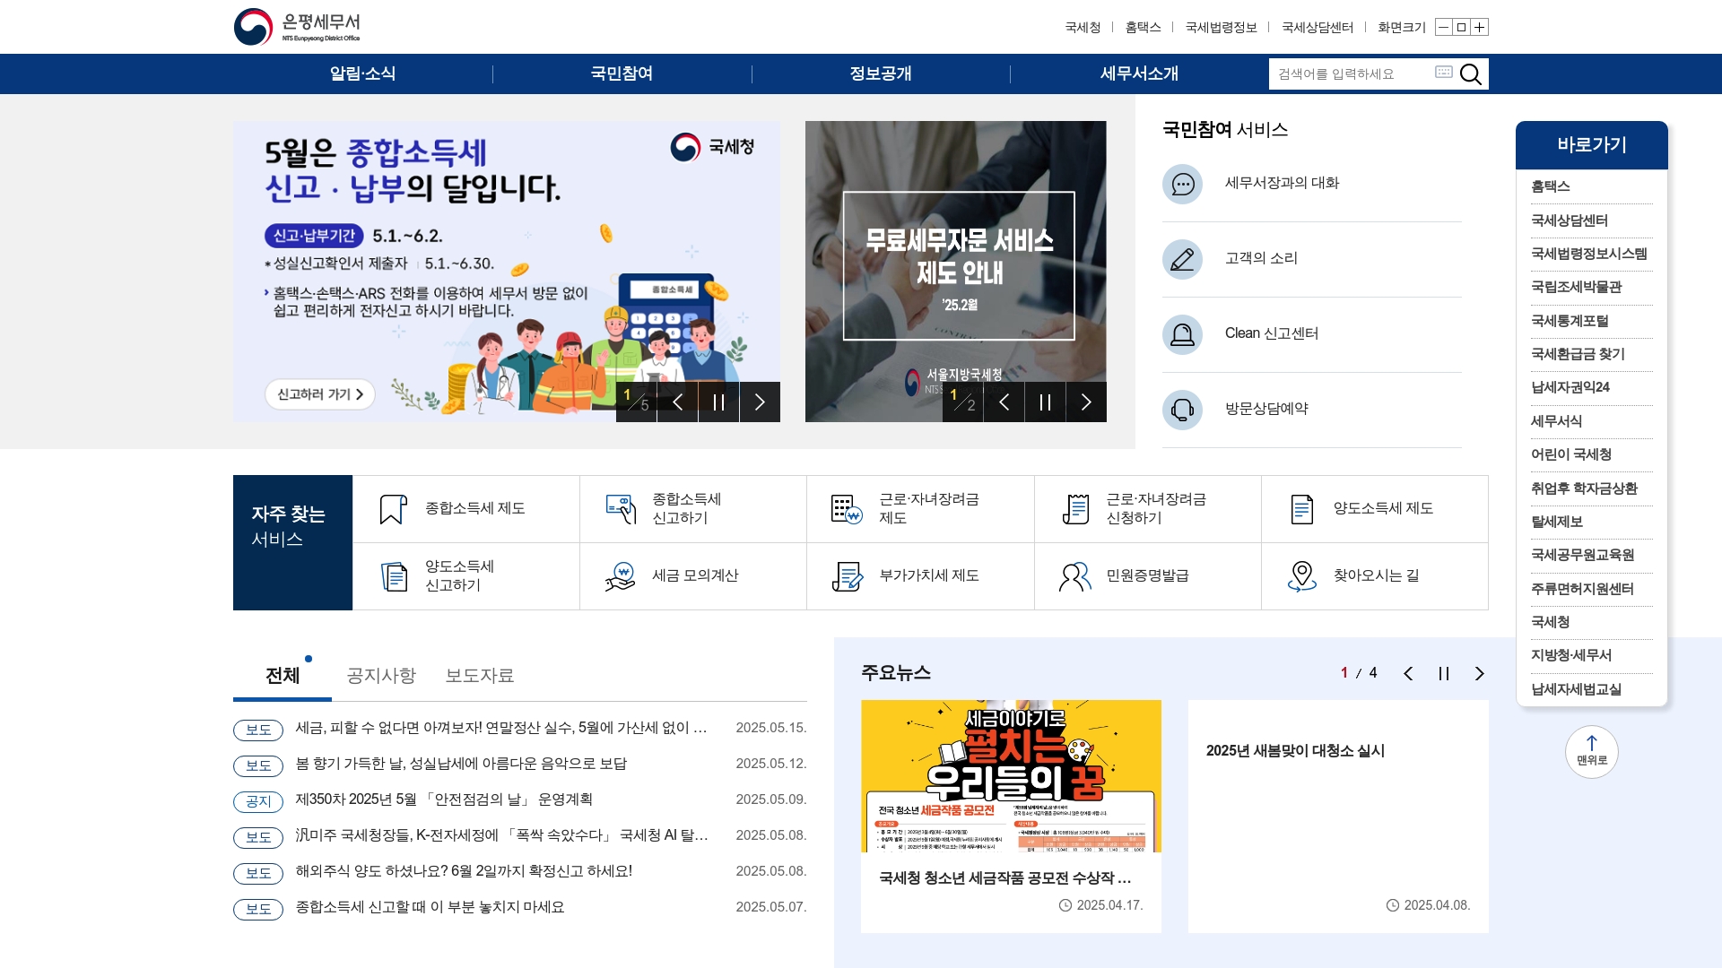Pause the 주요뉴스 rotation
This screenshot has width=1722, height=968.
(1444, 673)
